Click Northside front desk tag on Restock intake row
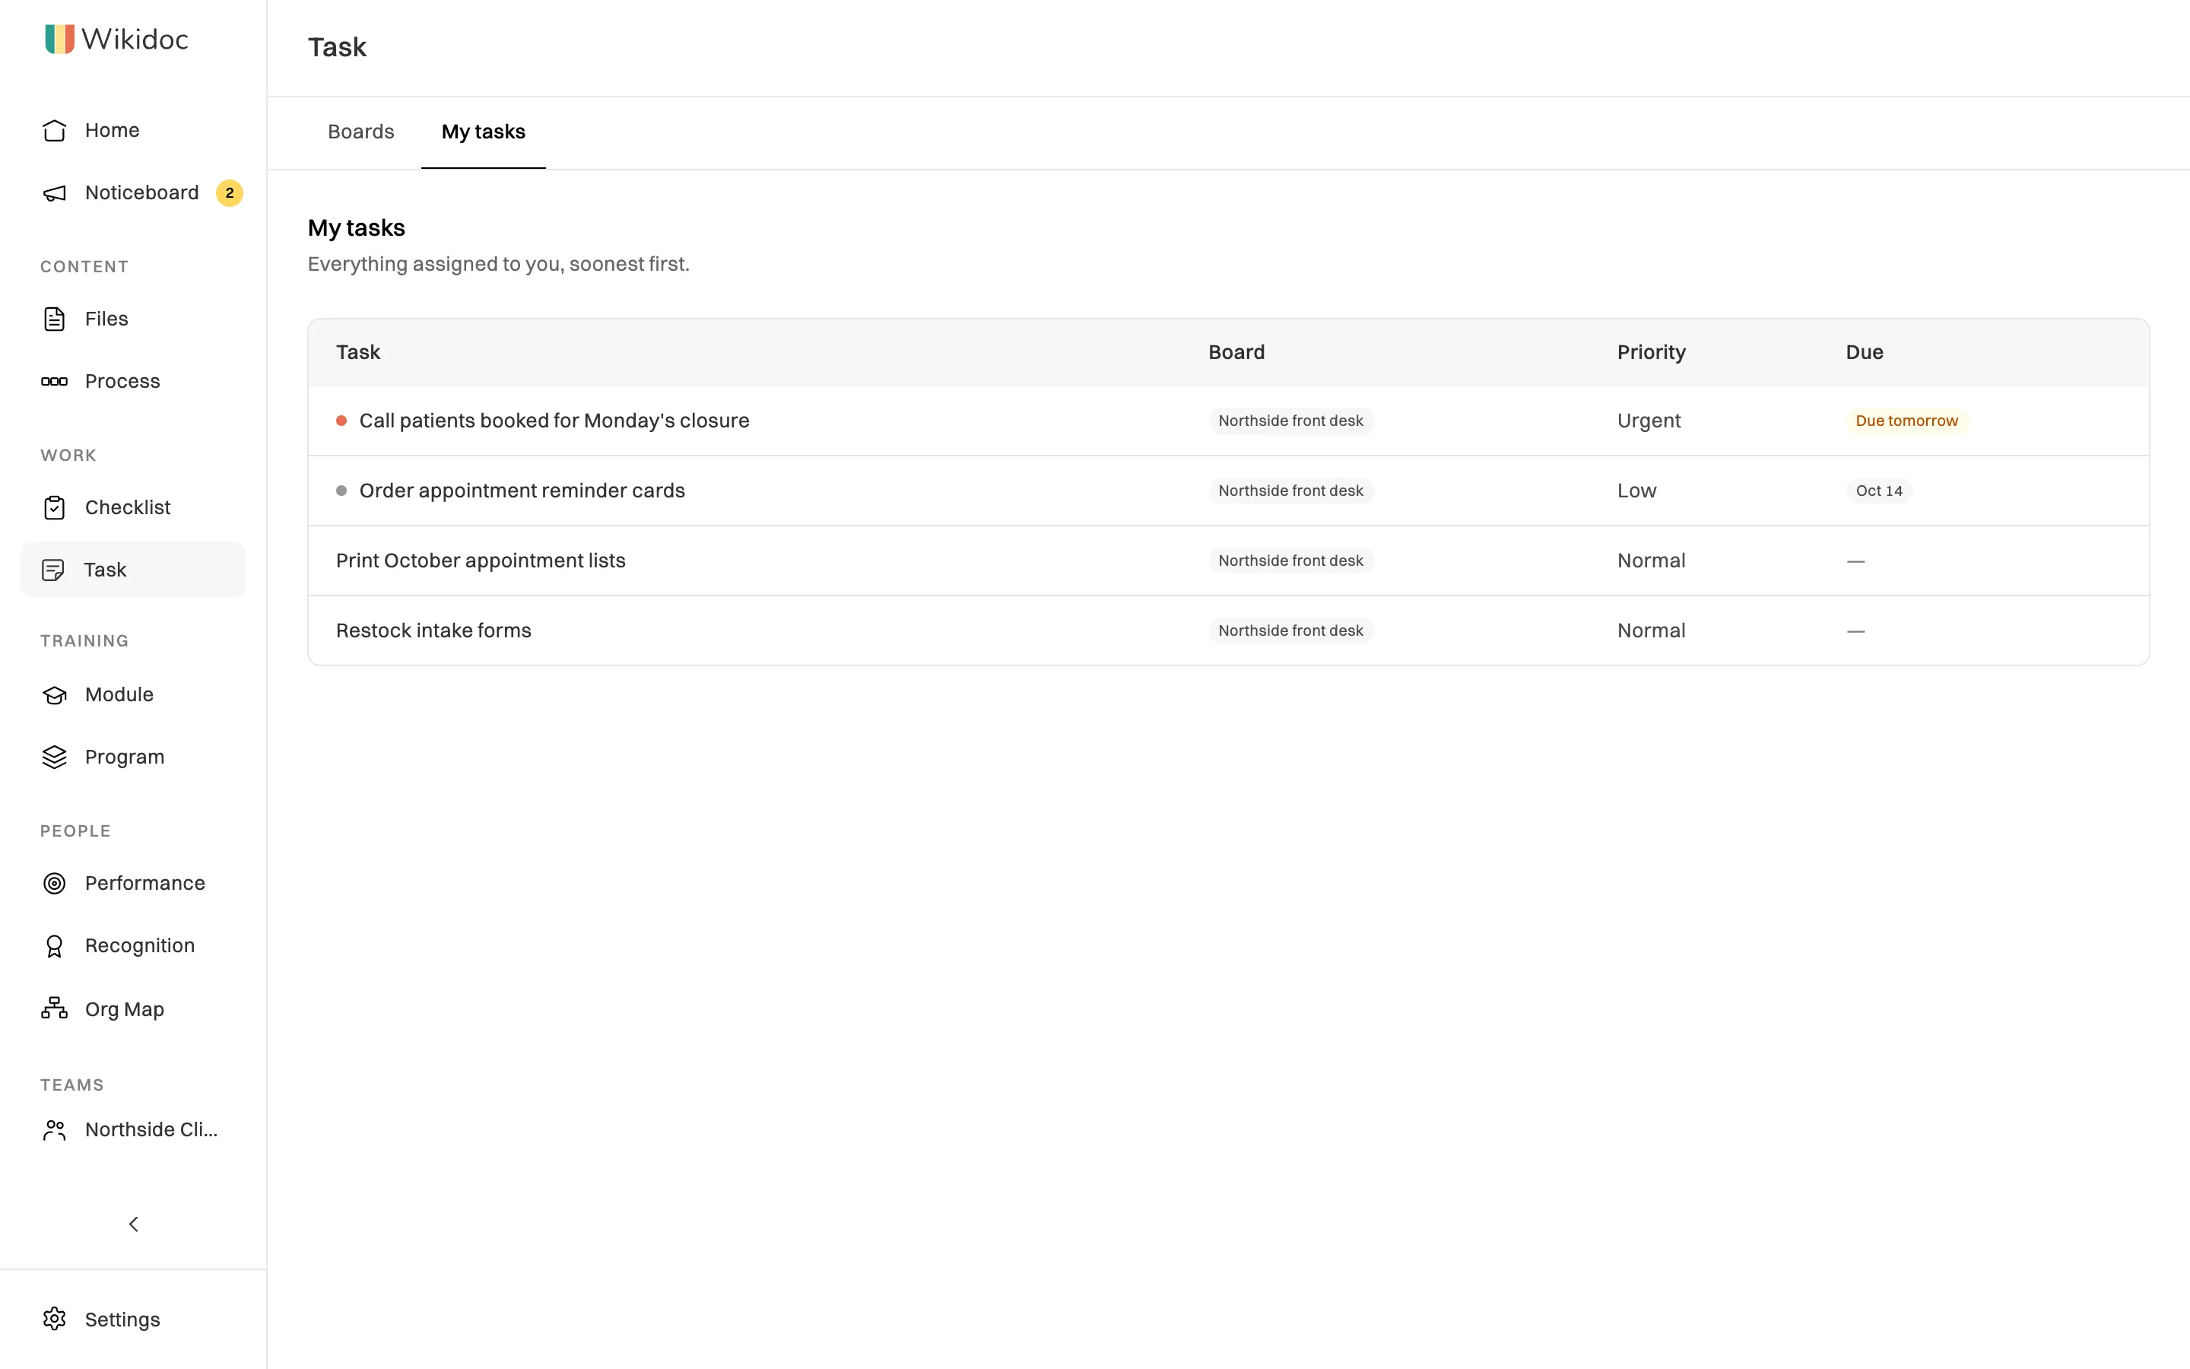This screenshot has width=2190, height=1369. [x=1290, y=631]
